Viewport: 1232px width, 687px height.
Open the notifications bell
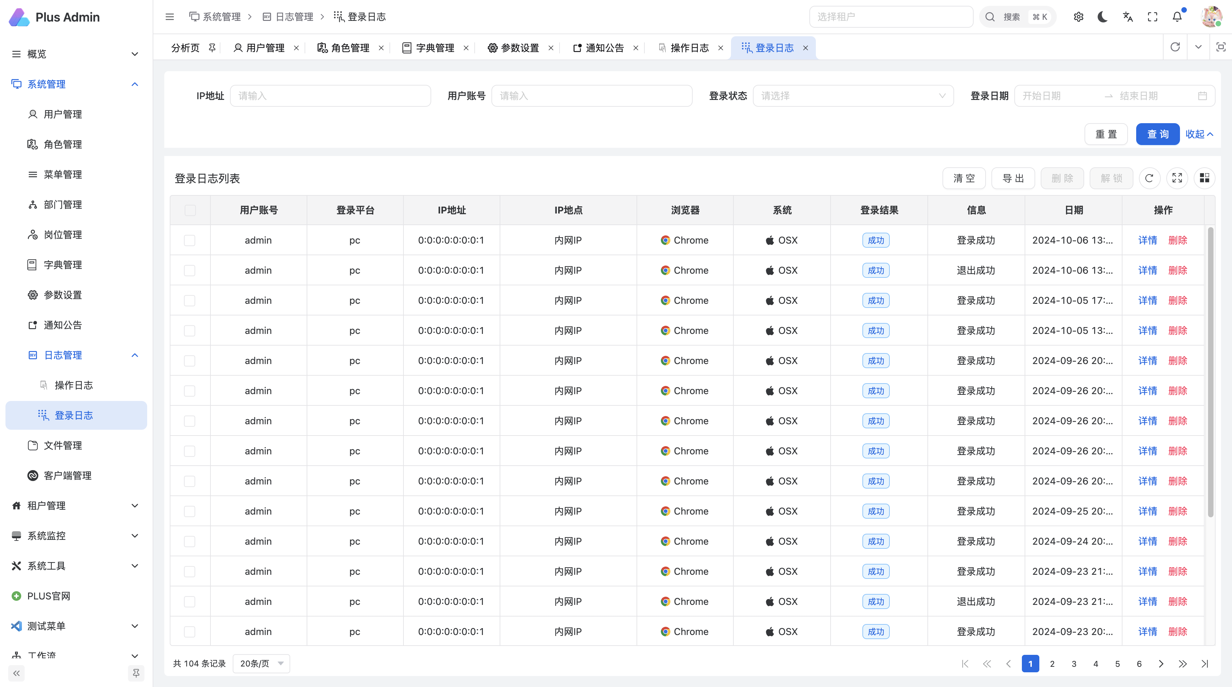coord(1177,17)
